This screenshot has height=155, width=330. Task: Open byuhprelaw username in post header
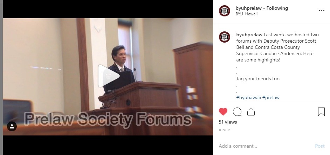[249, 8]
